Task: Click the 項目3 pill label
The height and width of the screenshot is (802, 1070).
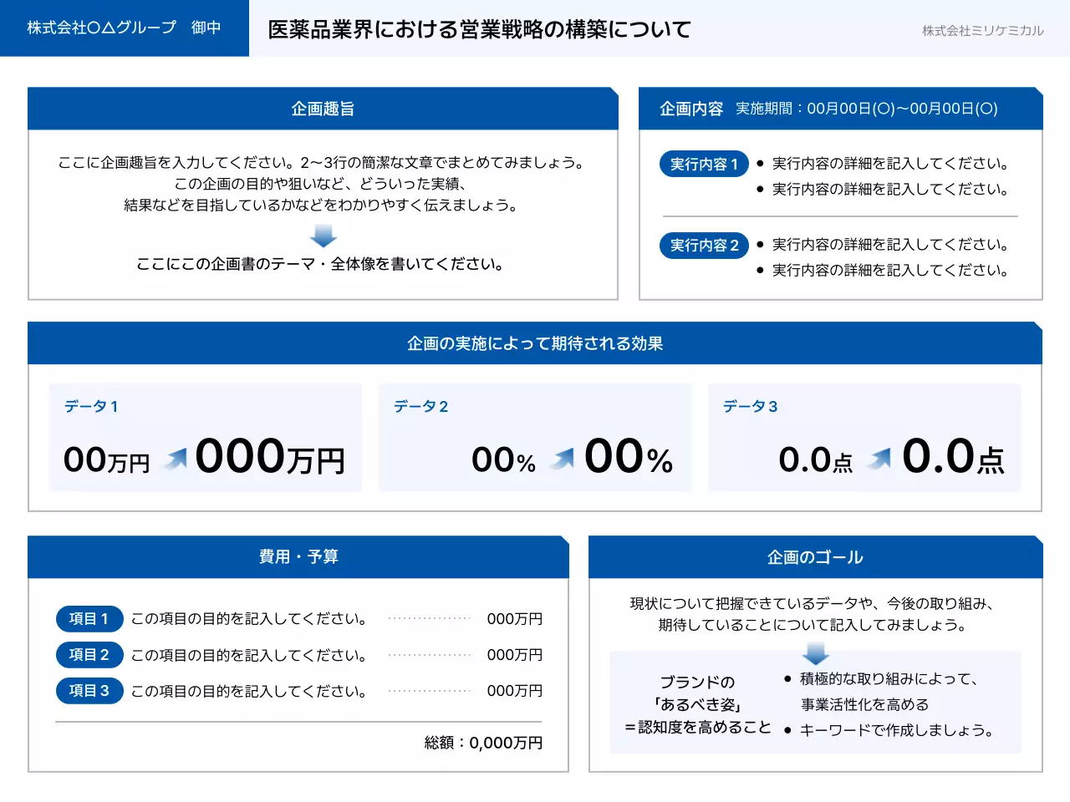Action: pos(89,691)
